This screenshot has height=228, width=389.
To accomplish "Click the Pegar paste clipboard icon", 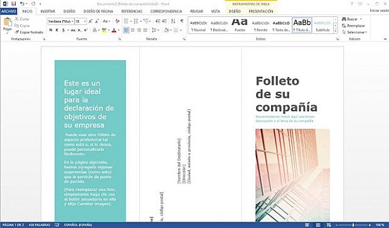I will [x=8, y=22].
